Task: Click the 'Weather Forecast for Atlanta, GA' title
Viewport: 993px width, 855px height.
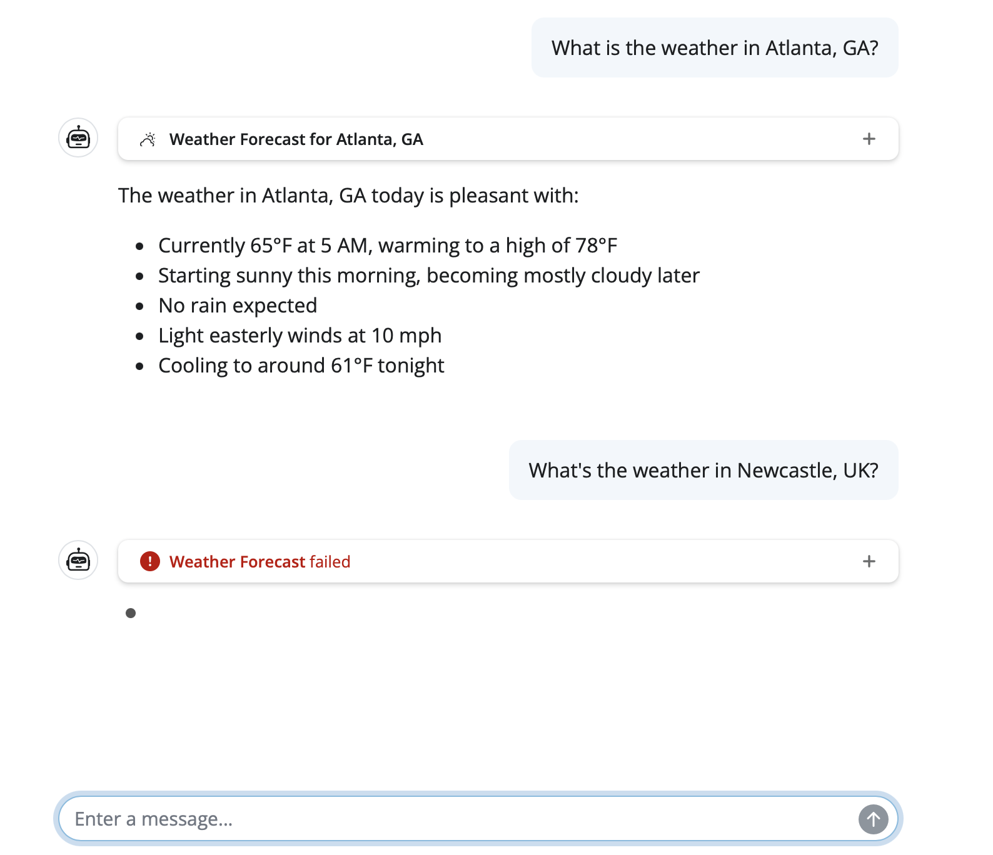Action: point(296,139)
